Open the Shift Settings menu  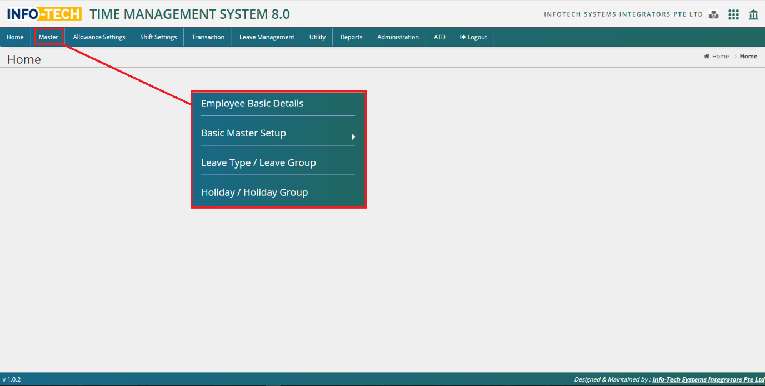158,37
